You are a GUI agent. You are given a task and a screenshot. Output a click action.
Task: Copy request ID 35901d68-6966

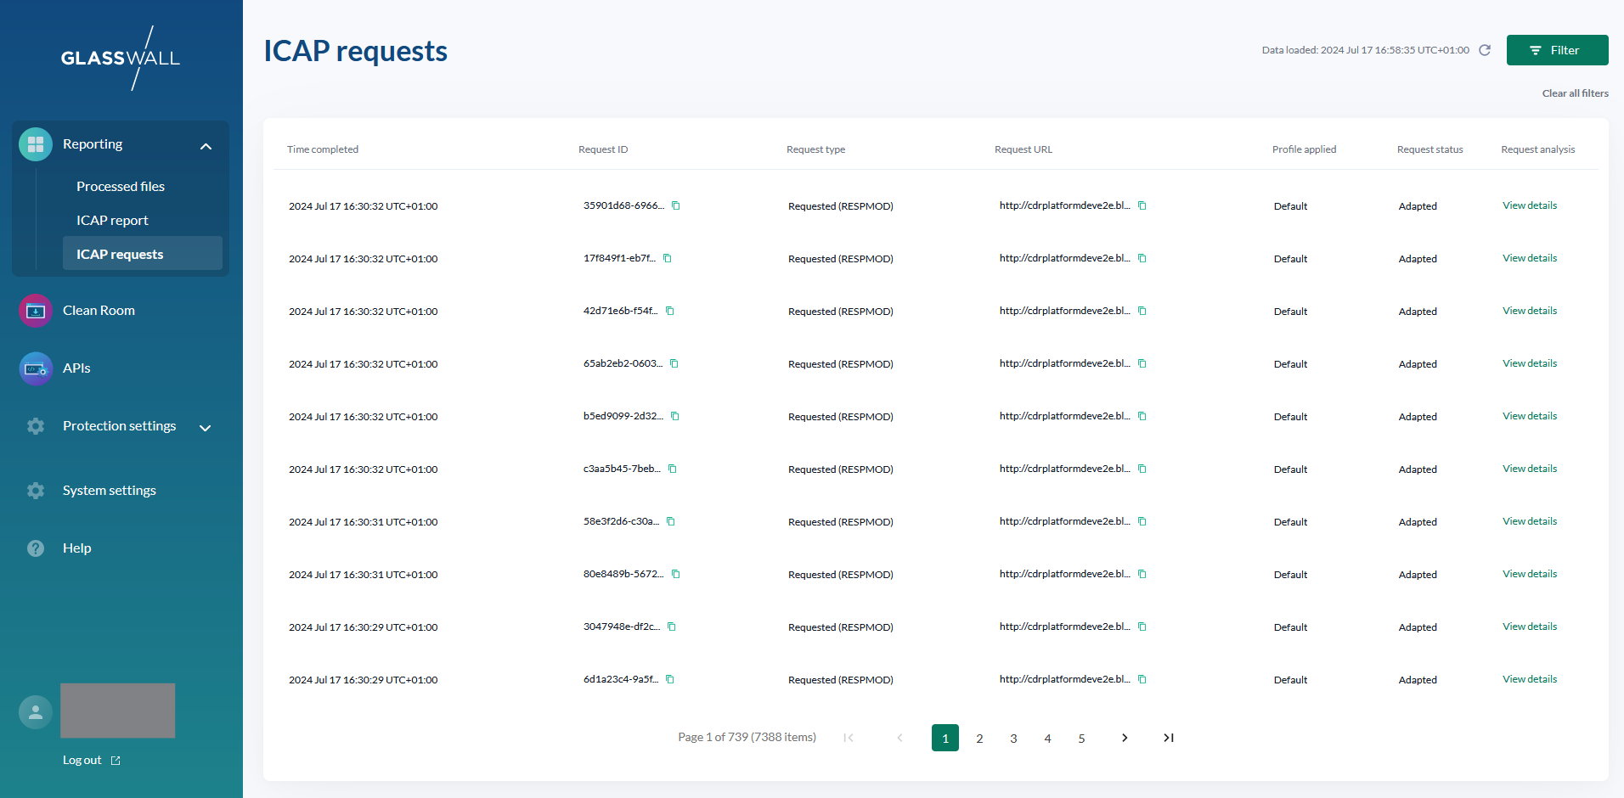[676, 205]
